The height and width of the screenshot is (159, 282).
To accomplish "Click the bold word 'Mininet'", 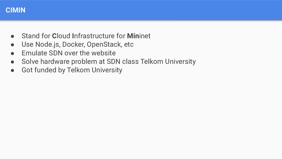I will coord(139,36).
